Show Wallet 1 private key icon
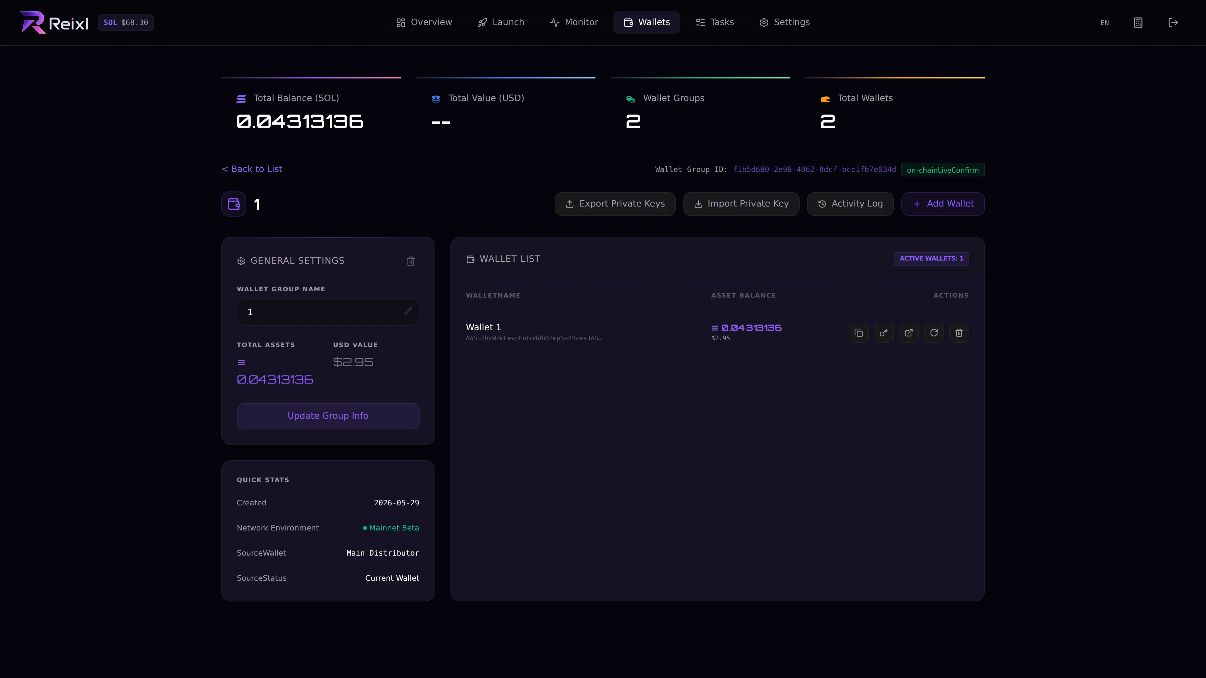Screen dimensions: 1206x678 [883, 333]
